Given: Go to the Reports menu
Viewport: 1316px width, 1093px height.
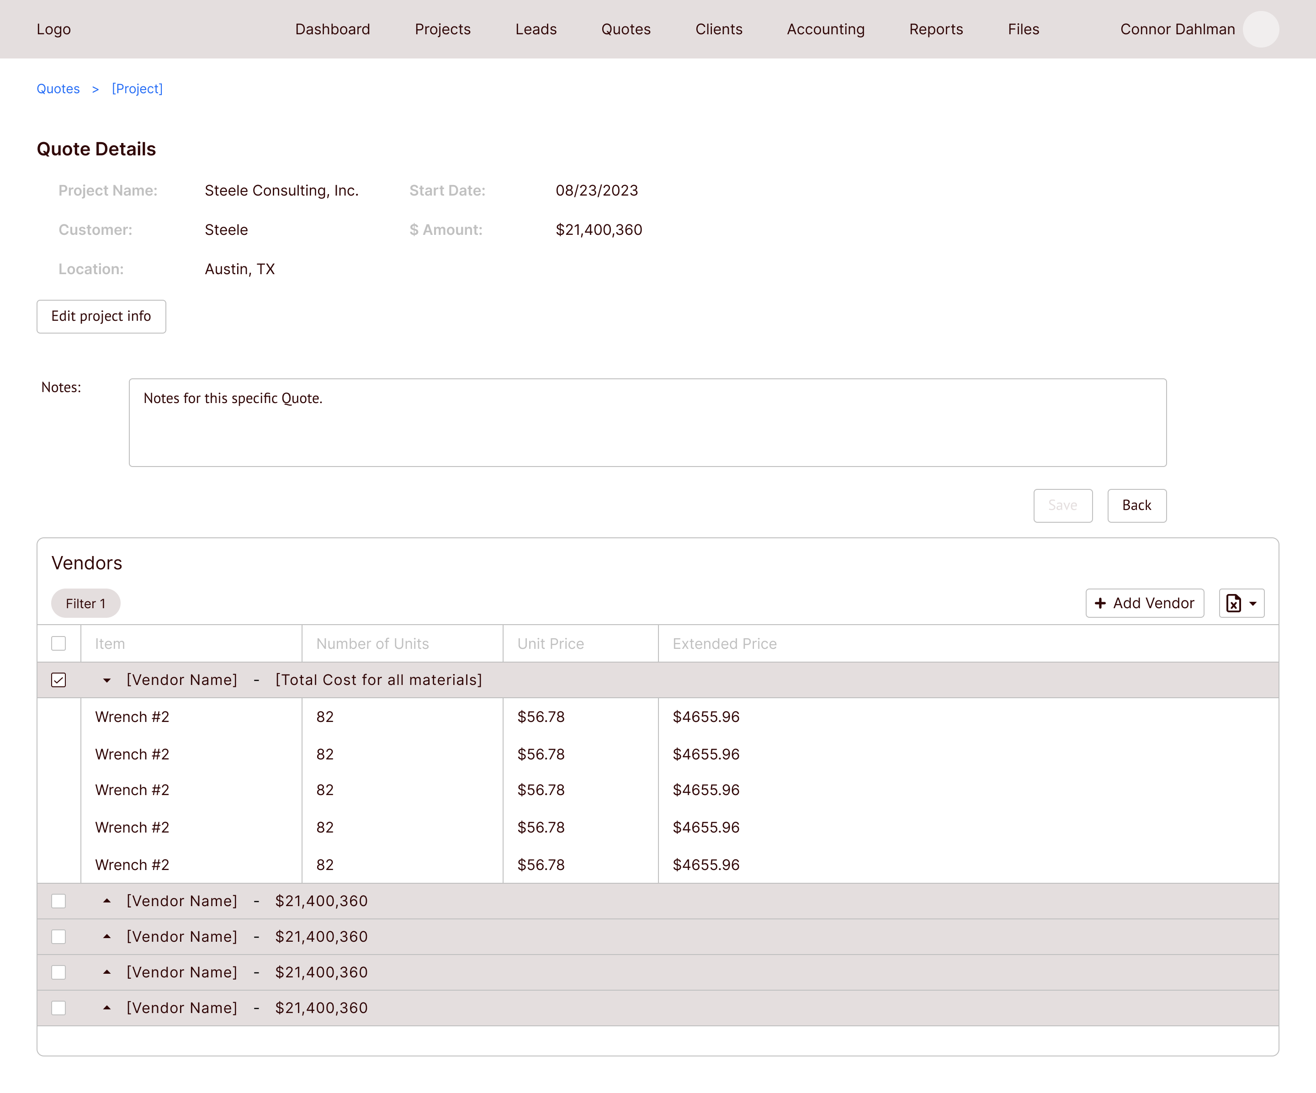Looking at the screenshot, I should click(x=936, y=29).
